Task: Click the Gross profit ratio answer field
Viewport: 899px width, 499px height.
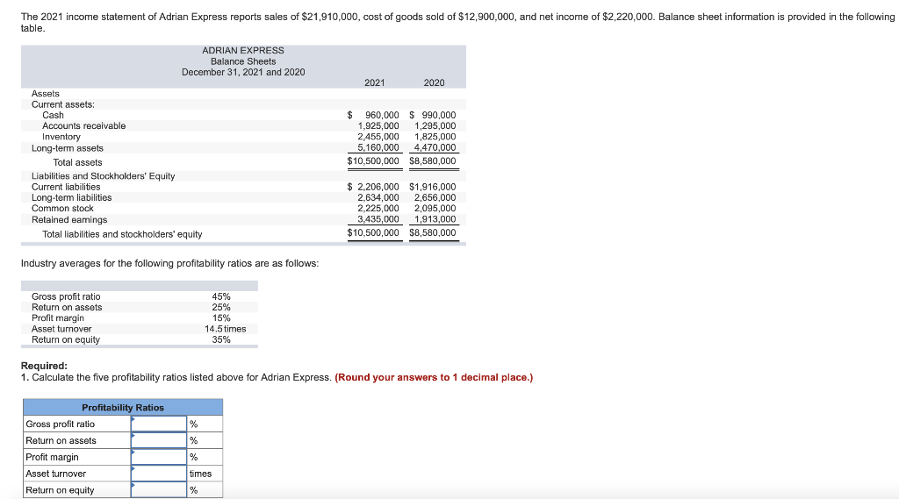Action: click(x=159, y=424)
